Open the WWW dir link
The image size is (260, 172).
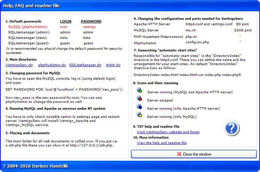[x=113, y=65]
